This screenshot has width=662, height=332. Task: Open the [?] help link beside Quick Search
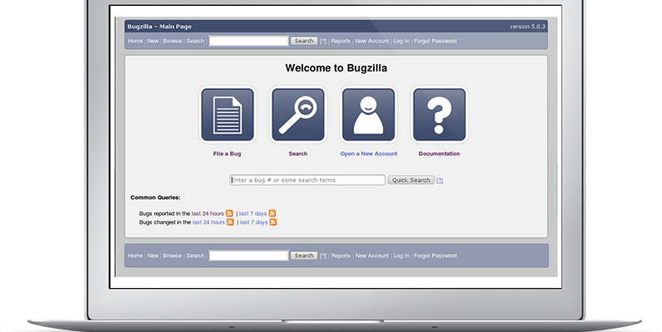[439, 180]
